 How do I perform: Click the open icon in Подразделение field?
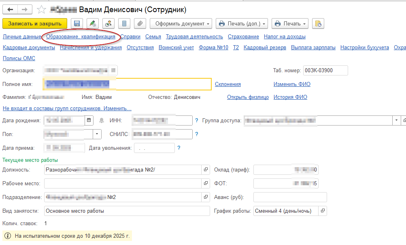pos(206,197)
